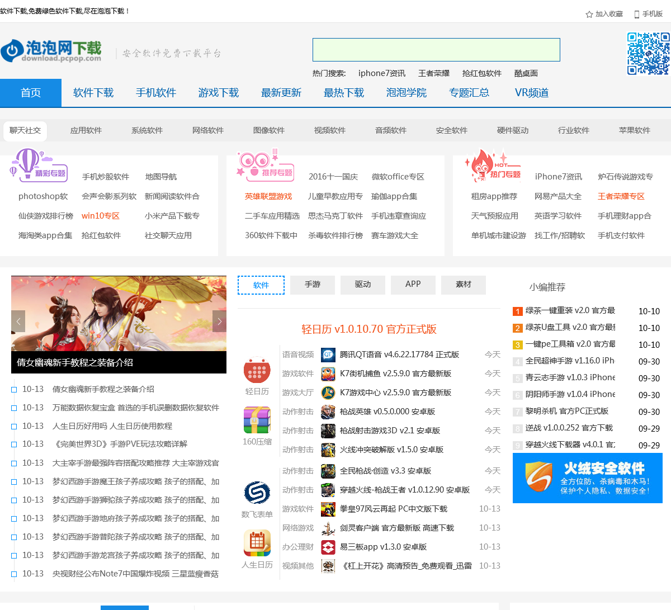Click the 枪战英雄 app icon
This screenshot has width=671, height=610.
coord(328,412)
